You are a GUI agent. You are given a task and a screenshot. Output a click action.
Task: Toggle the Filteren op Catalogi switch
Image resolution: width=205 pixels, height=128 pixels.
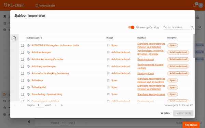click(131, 27)
